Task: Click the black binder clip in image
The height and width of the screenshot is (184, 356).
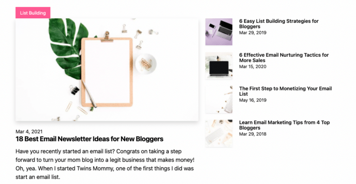Action: click(x=74, y=90)
